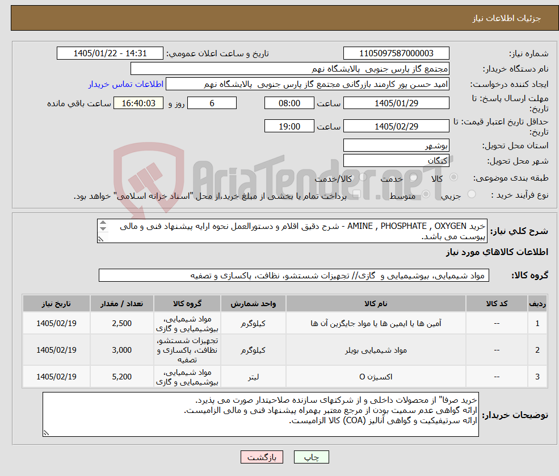Image resolution: width=559 pixels, height=476 pixels.
Task: Click the buyer notes textarea
Action: (x=260, y=414)
